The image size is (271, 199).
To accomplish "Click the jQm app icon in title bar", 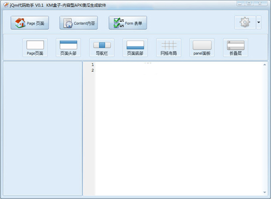I will click(6, 4).
